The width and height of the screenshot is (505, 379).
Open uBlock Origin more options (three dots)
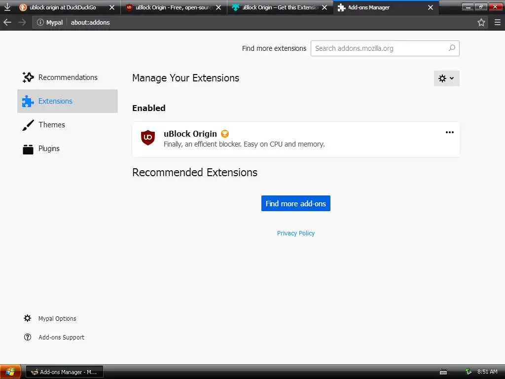tap(450, 132)
